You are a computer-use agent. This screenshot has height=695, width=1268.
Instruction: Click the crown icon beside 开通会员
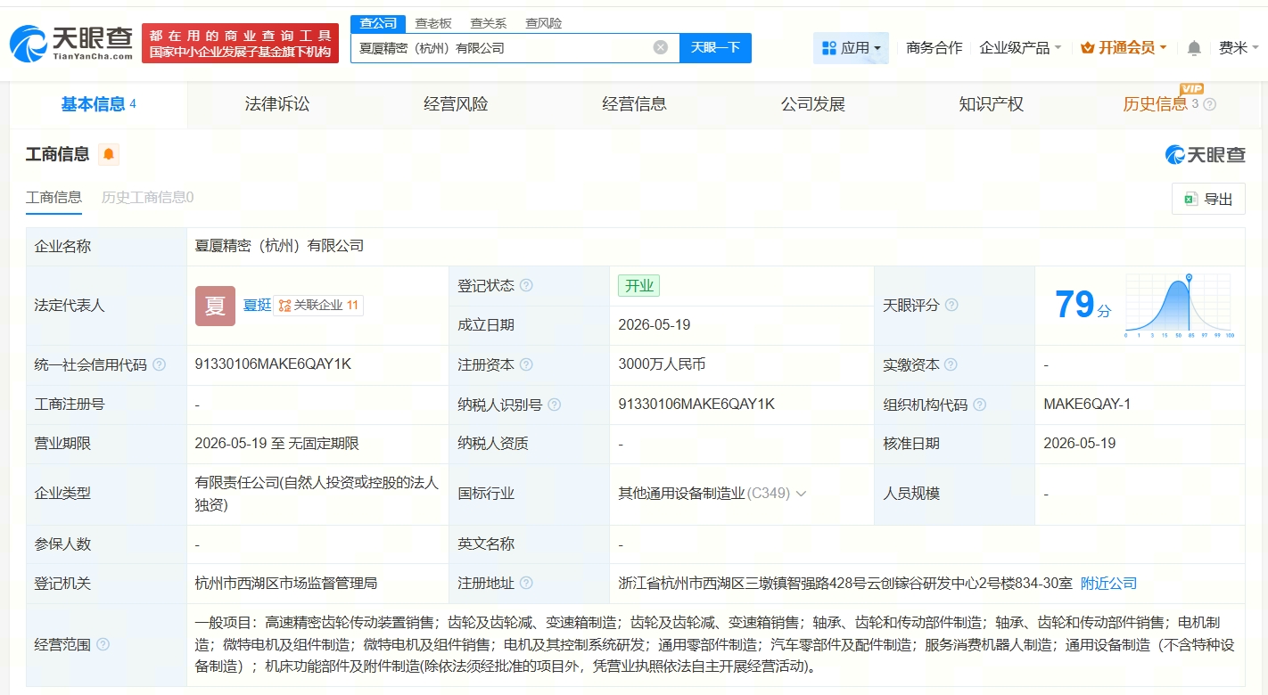(1087, 48)
